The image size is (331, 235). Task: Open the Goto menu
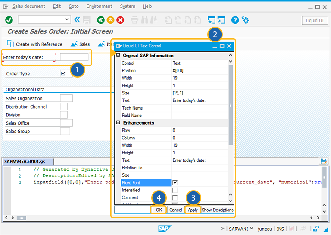click(73, 6)
